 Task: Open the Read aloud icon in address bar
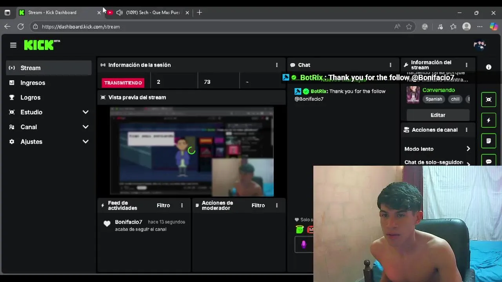[397, 27]
